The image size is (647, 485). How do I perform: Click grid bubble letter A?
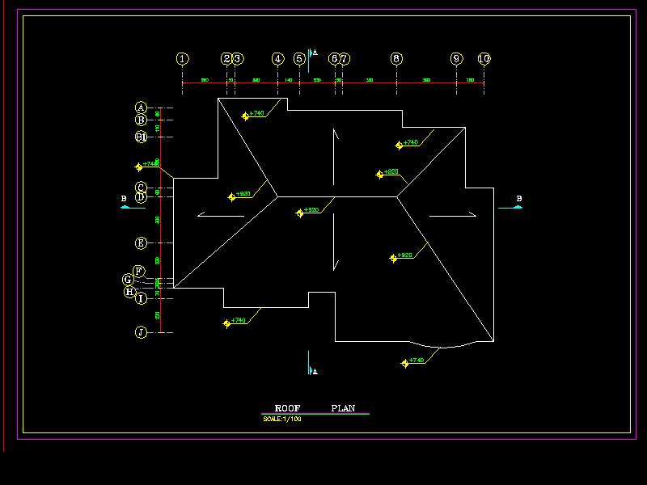click(x=142, y=108)
